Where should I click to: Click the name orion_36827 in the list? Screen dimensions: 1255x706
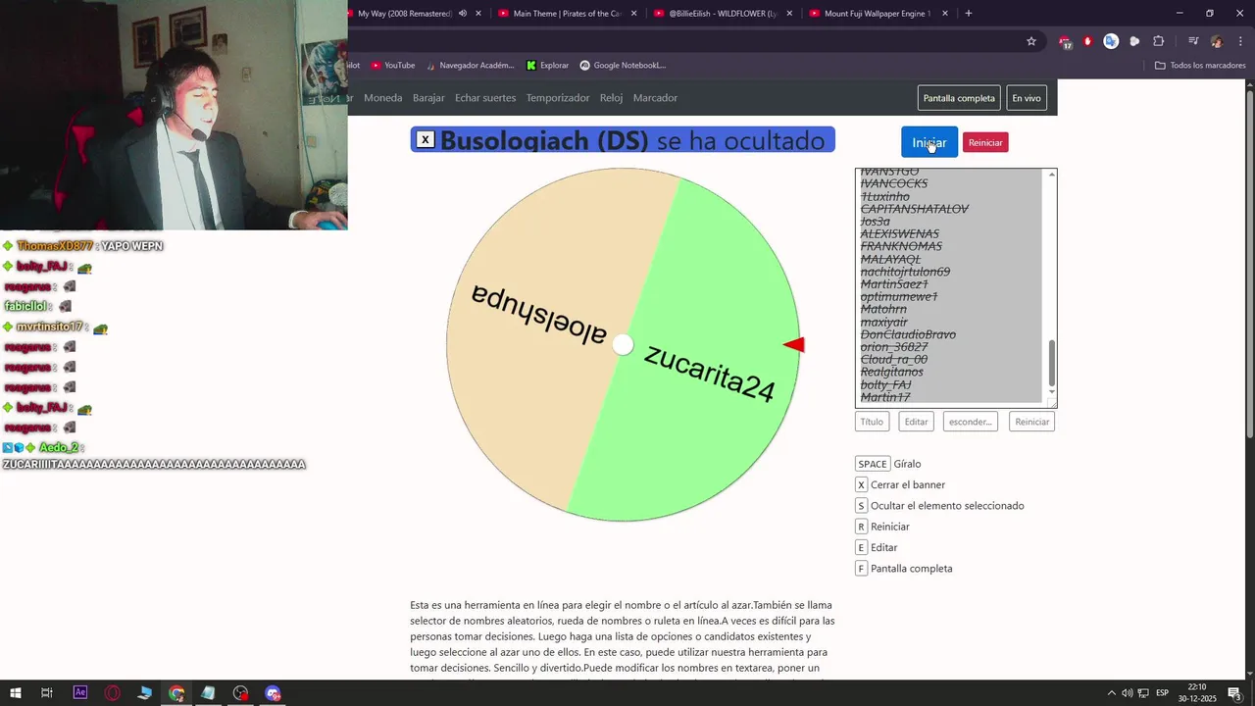(894, 347)
